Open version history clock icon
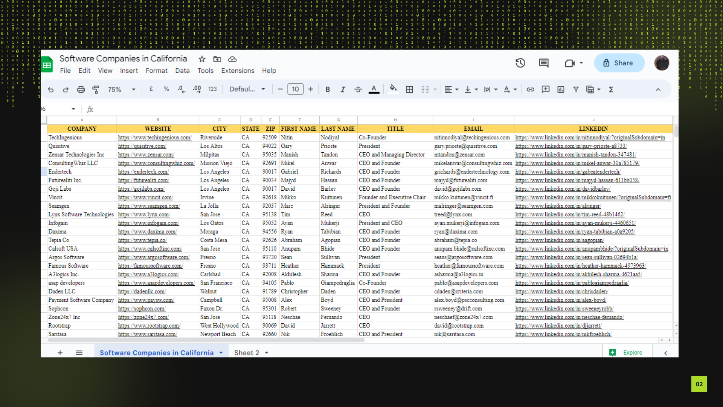This screenshot has width=723, height=407. pos(520,63)
